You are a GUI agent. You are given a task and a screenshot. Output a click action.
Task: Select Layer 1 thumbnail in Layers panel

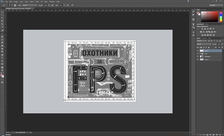click(x=202, y=60)
